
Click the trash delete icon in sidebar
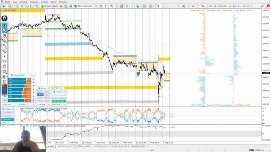[x=4, y=66]
